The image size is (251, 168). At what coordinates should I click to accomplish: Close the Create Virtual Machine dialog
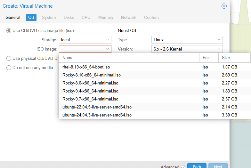click(x=224, y=6)
